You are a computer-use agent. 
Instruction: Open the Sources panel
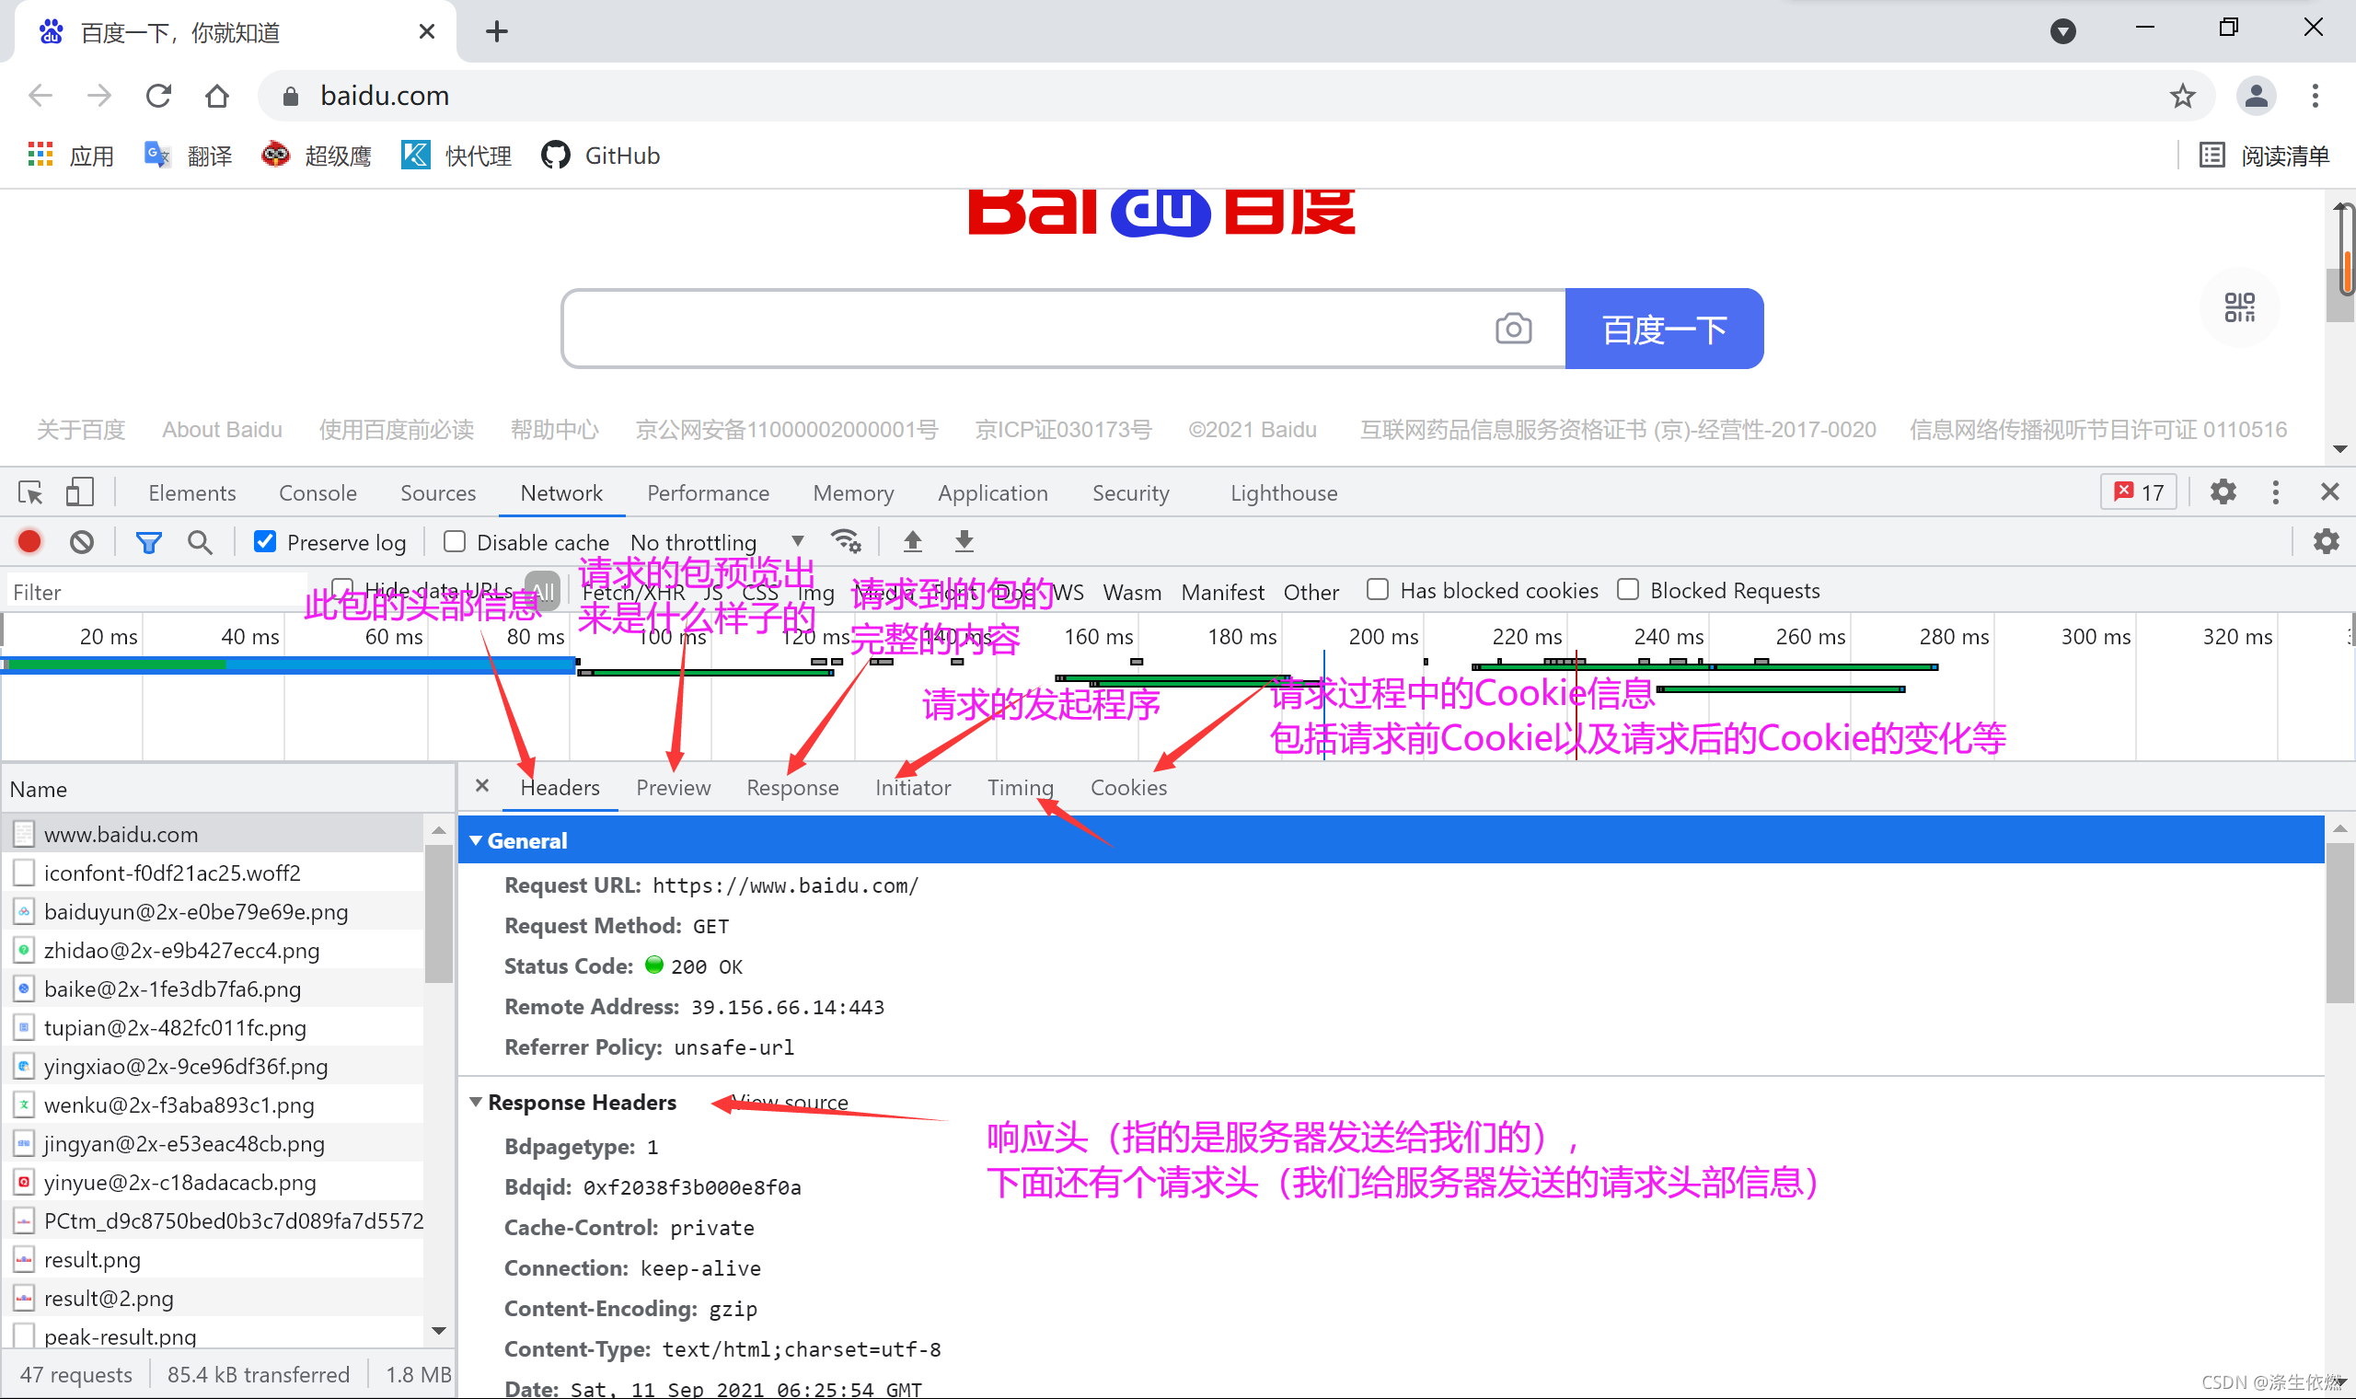click(438, 493)
